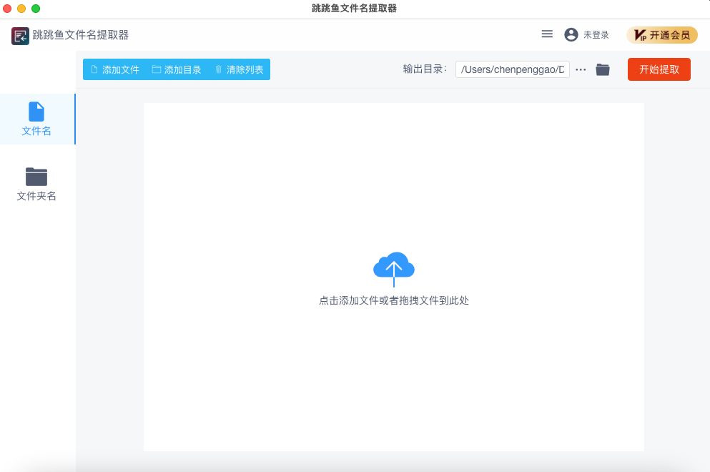Click the trash icon in 清除列表

pos(218,69)
